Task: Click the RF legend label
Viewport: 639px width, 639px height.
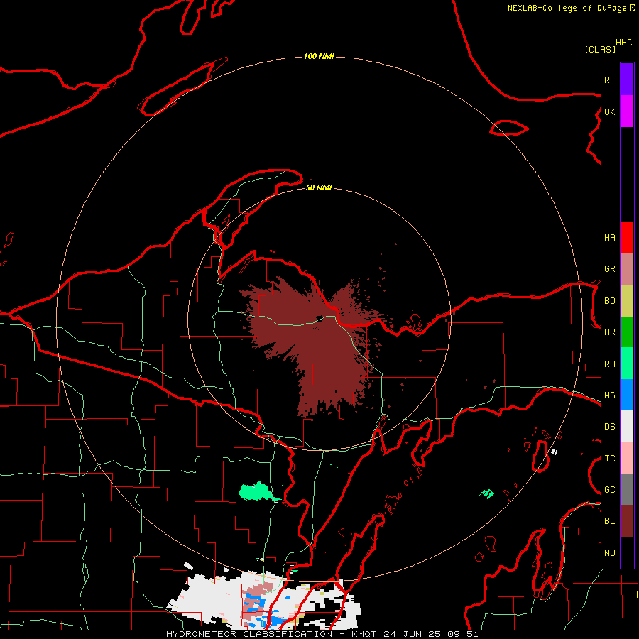Action: pyautogui.click(x=610, y=80)
